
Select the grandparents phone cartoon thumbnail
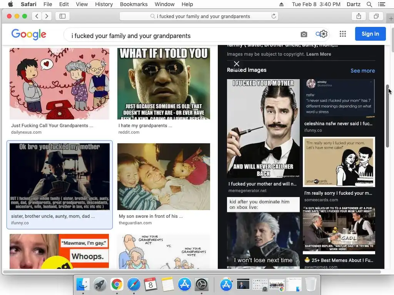tap(60, 84)
